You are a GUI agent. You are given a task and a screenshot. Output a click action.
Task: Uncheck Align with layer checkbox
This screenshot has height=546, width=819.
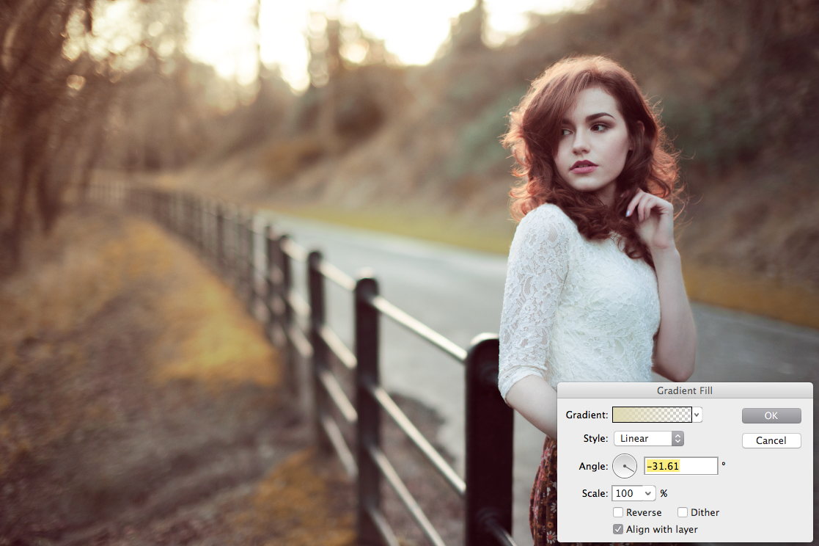[x=618, y=528]
